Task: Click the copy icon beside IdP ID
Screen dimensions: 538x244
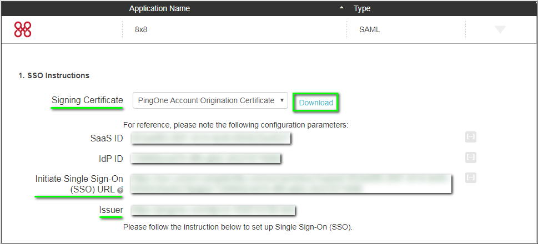Action: [x=471, y=157]
